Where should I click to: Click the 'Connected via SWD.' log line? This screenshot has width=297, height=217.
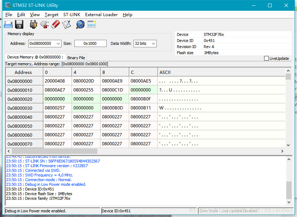tap(33, 170)
